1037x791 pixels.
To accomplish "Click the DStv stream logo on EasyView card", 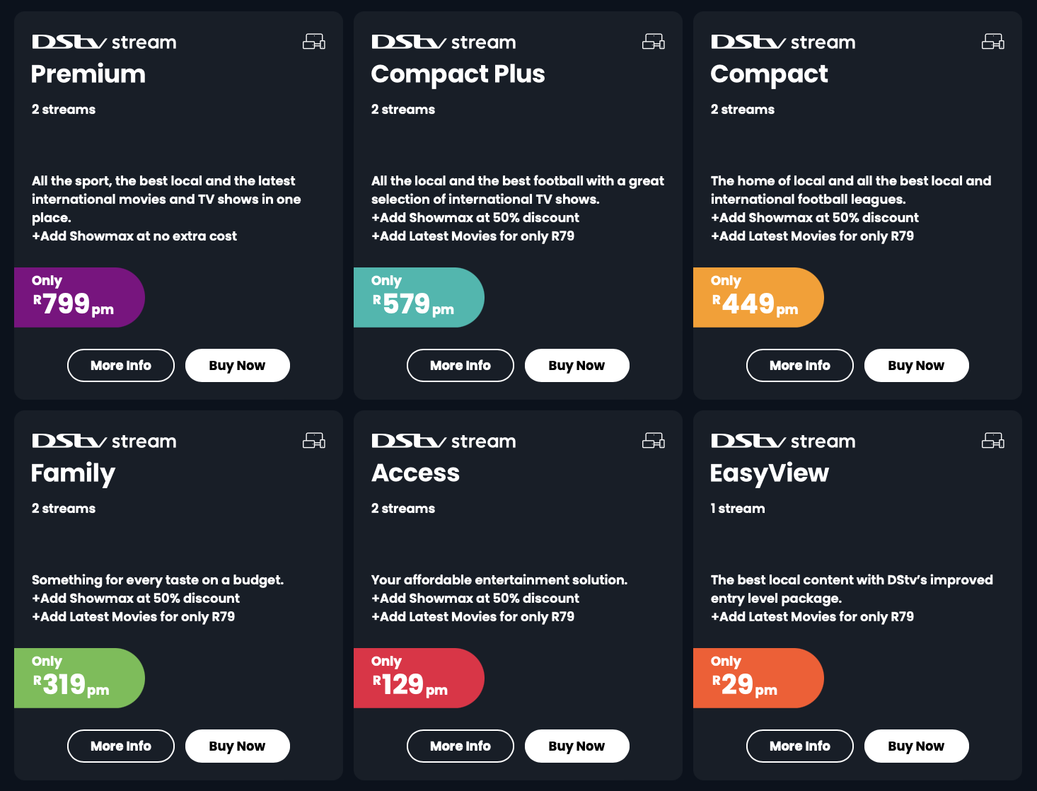I will tap(783, 441).
